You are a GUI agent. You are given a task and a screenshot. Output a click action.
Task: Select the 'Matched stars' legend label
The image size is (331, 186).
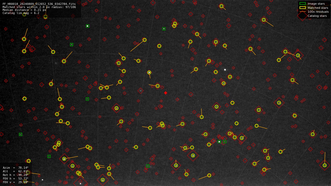318,8
